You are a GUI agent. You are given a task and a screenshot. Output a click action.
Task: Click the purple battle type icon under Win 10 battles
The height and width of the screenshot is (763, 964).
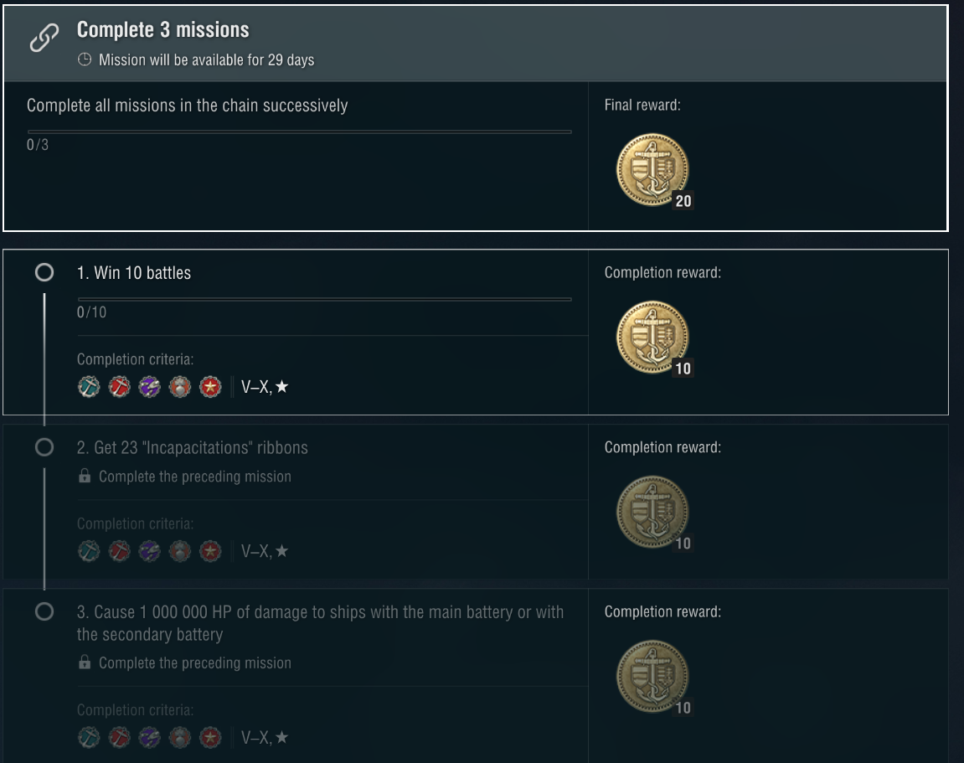(149, 387)
